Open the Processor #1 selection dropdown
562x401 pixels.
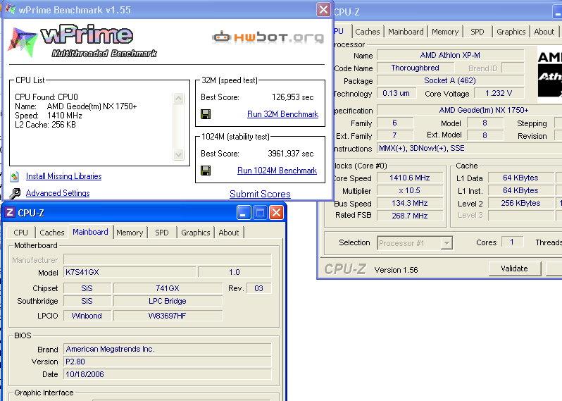pyautogui.click(x=447, y=243)
